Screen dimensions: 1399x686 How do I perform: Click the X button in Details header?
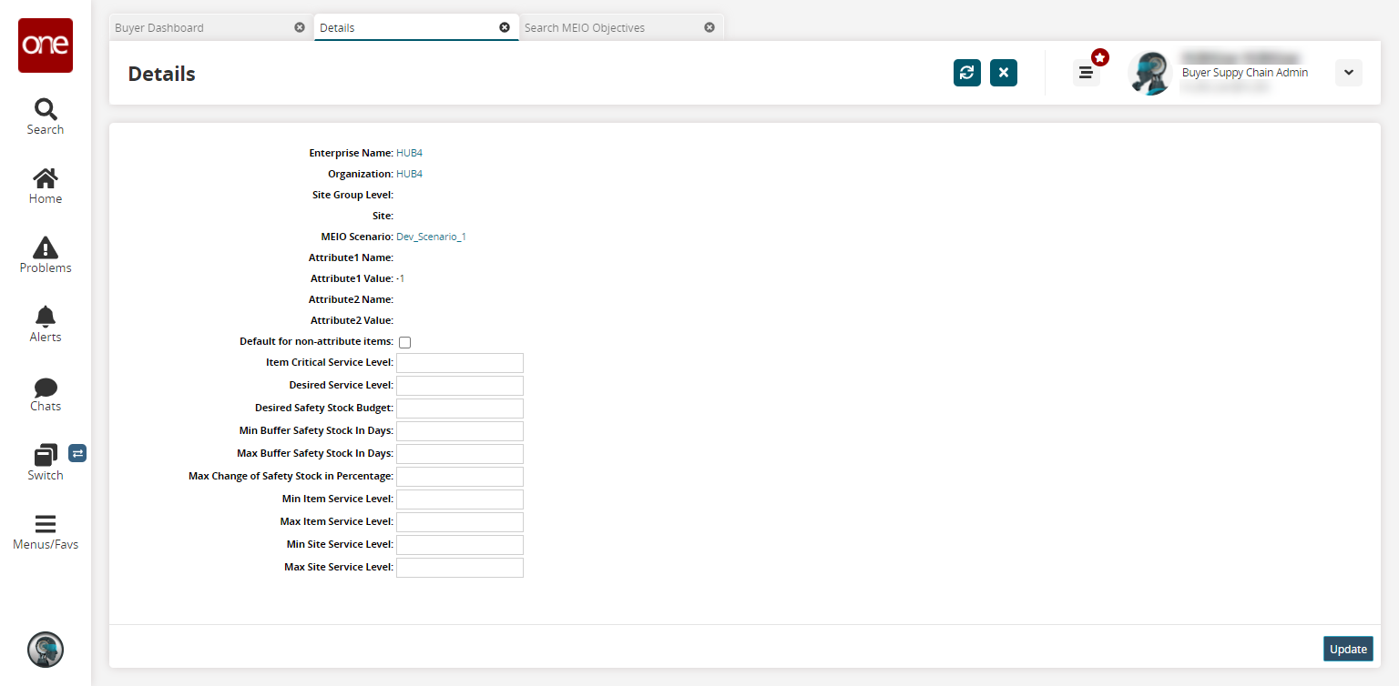[1004, 73]
